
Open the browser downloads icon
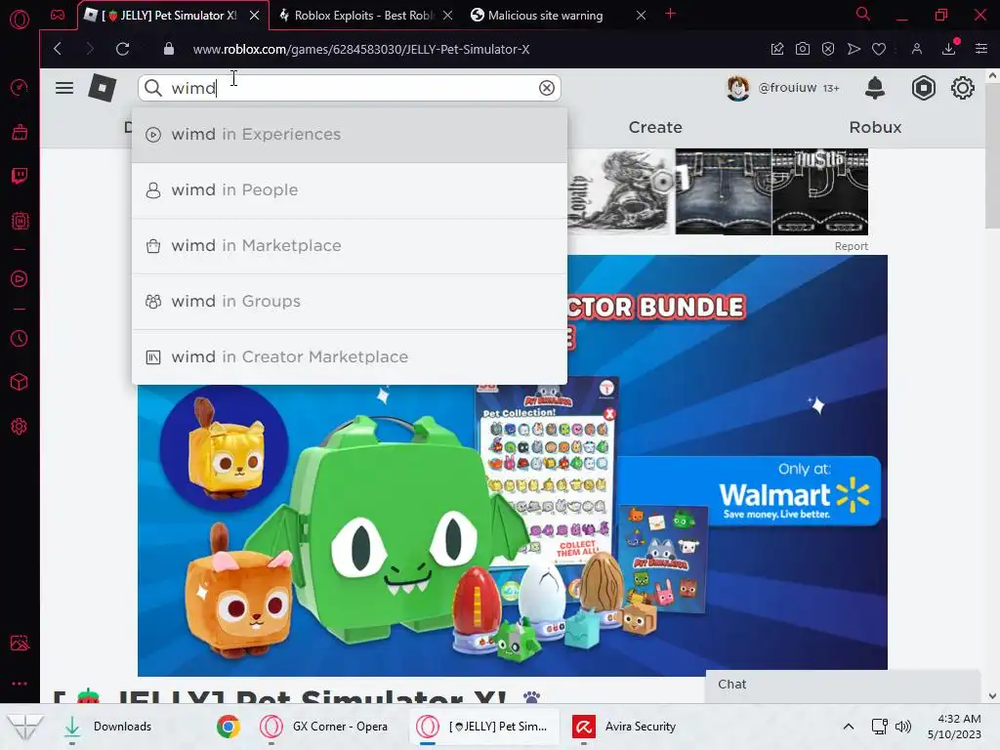pyautogui.click(x=949, y=49)
